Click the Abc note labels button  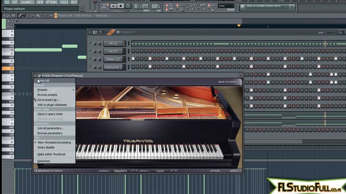tap(10, 26)
